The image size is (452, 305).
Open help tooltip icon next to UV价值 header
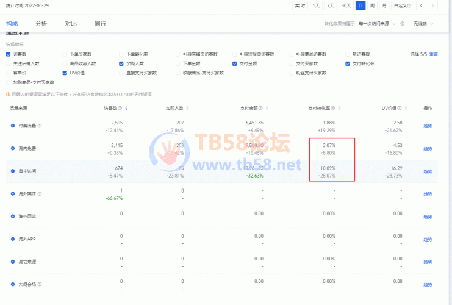pyautogui.click(x=400, y=109)
